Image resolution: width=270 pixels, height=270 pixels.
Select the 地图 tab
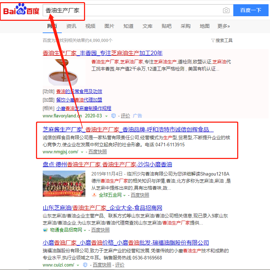(204, 26)
